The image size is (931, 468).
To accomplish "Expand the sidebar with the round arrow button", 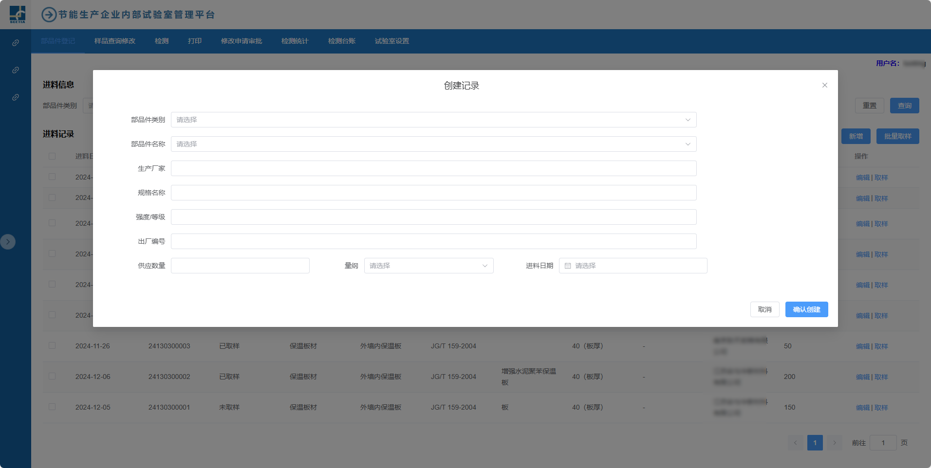I will pyautogui.click(x=8, y=242).
